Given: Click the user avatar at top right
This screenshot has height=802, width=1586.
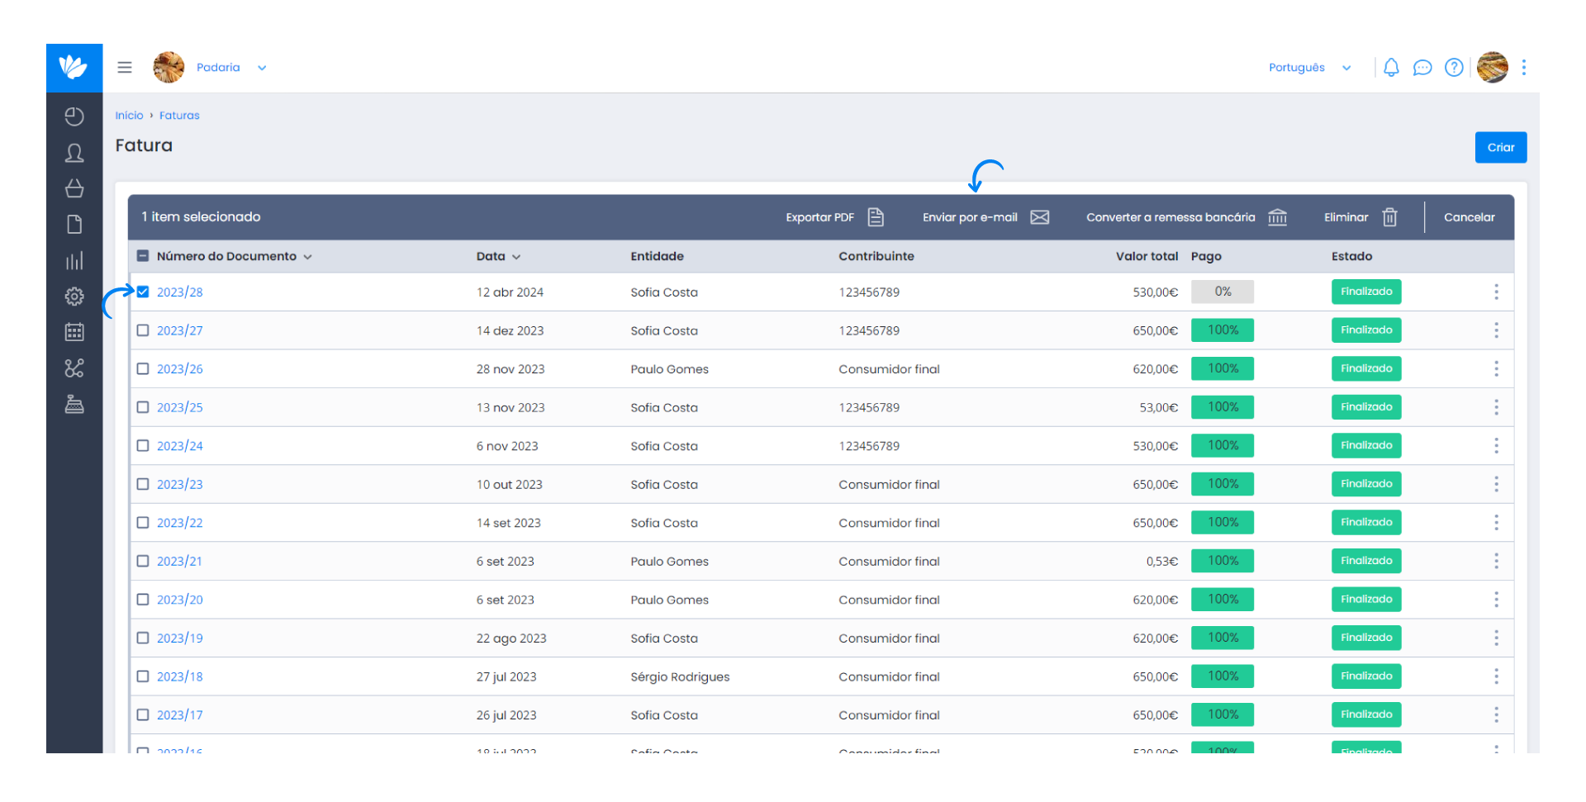Looking at the screenshot, I should pos(1493,68).
